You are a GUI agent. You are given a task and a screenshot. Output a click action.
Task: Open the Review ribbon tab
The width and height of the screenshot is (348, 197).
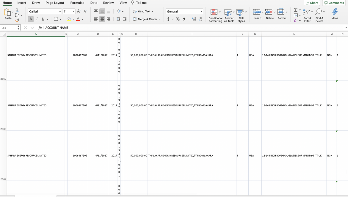coord(109,3)
